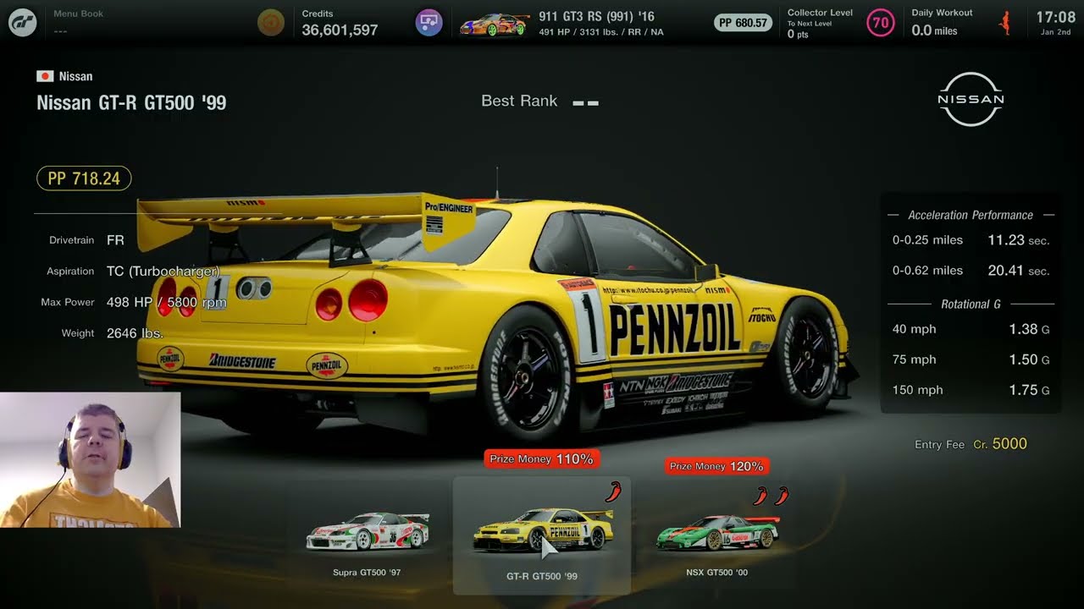
Task: Click the Rotational G heading
Action: (971, 304)
